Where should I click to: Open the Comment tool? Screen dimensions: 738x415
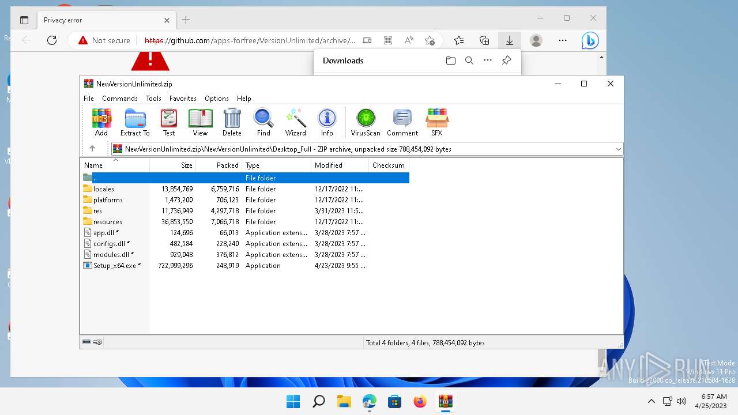402,122
